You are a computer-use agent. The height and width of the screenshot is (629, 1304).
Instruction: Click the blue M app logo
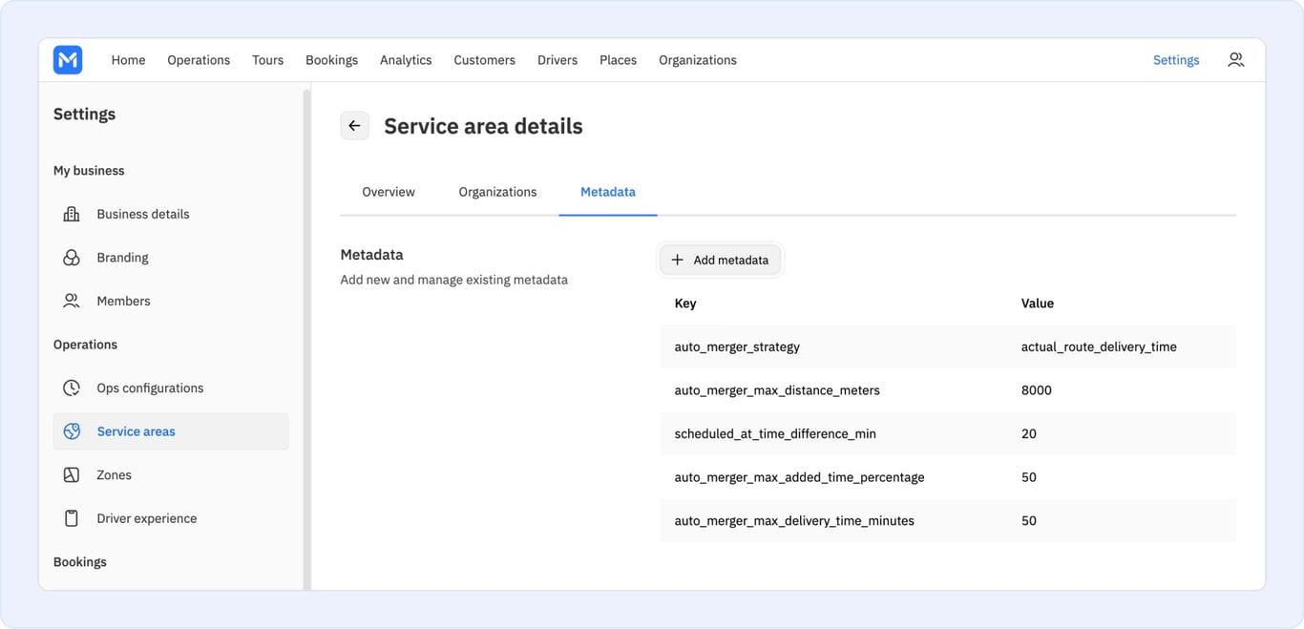coord(68,60)
